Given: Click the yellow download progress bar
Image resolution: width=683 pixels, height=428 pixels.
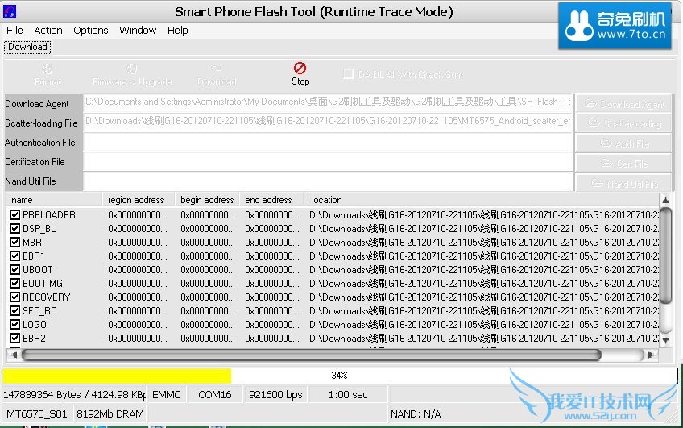Looking at the screenshot, I should [x=117, y=376].
